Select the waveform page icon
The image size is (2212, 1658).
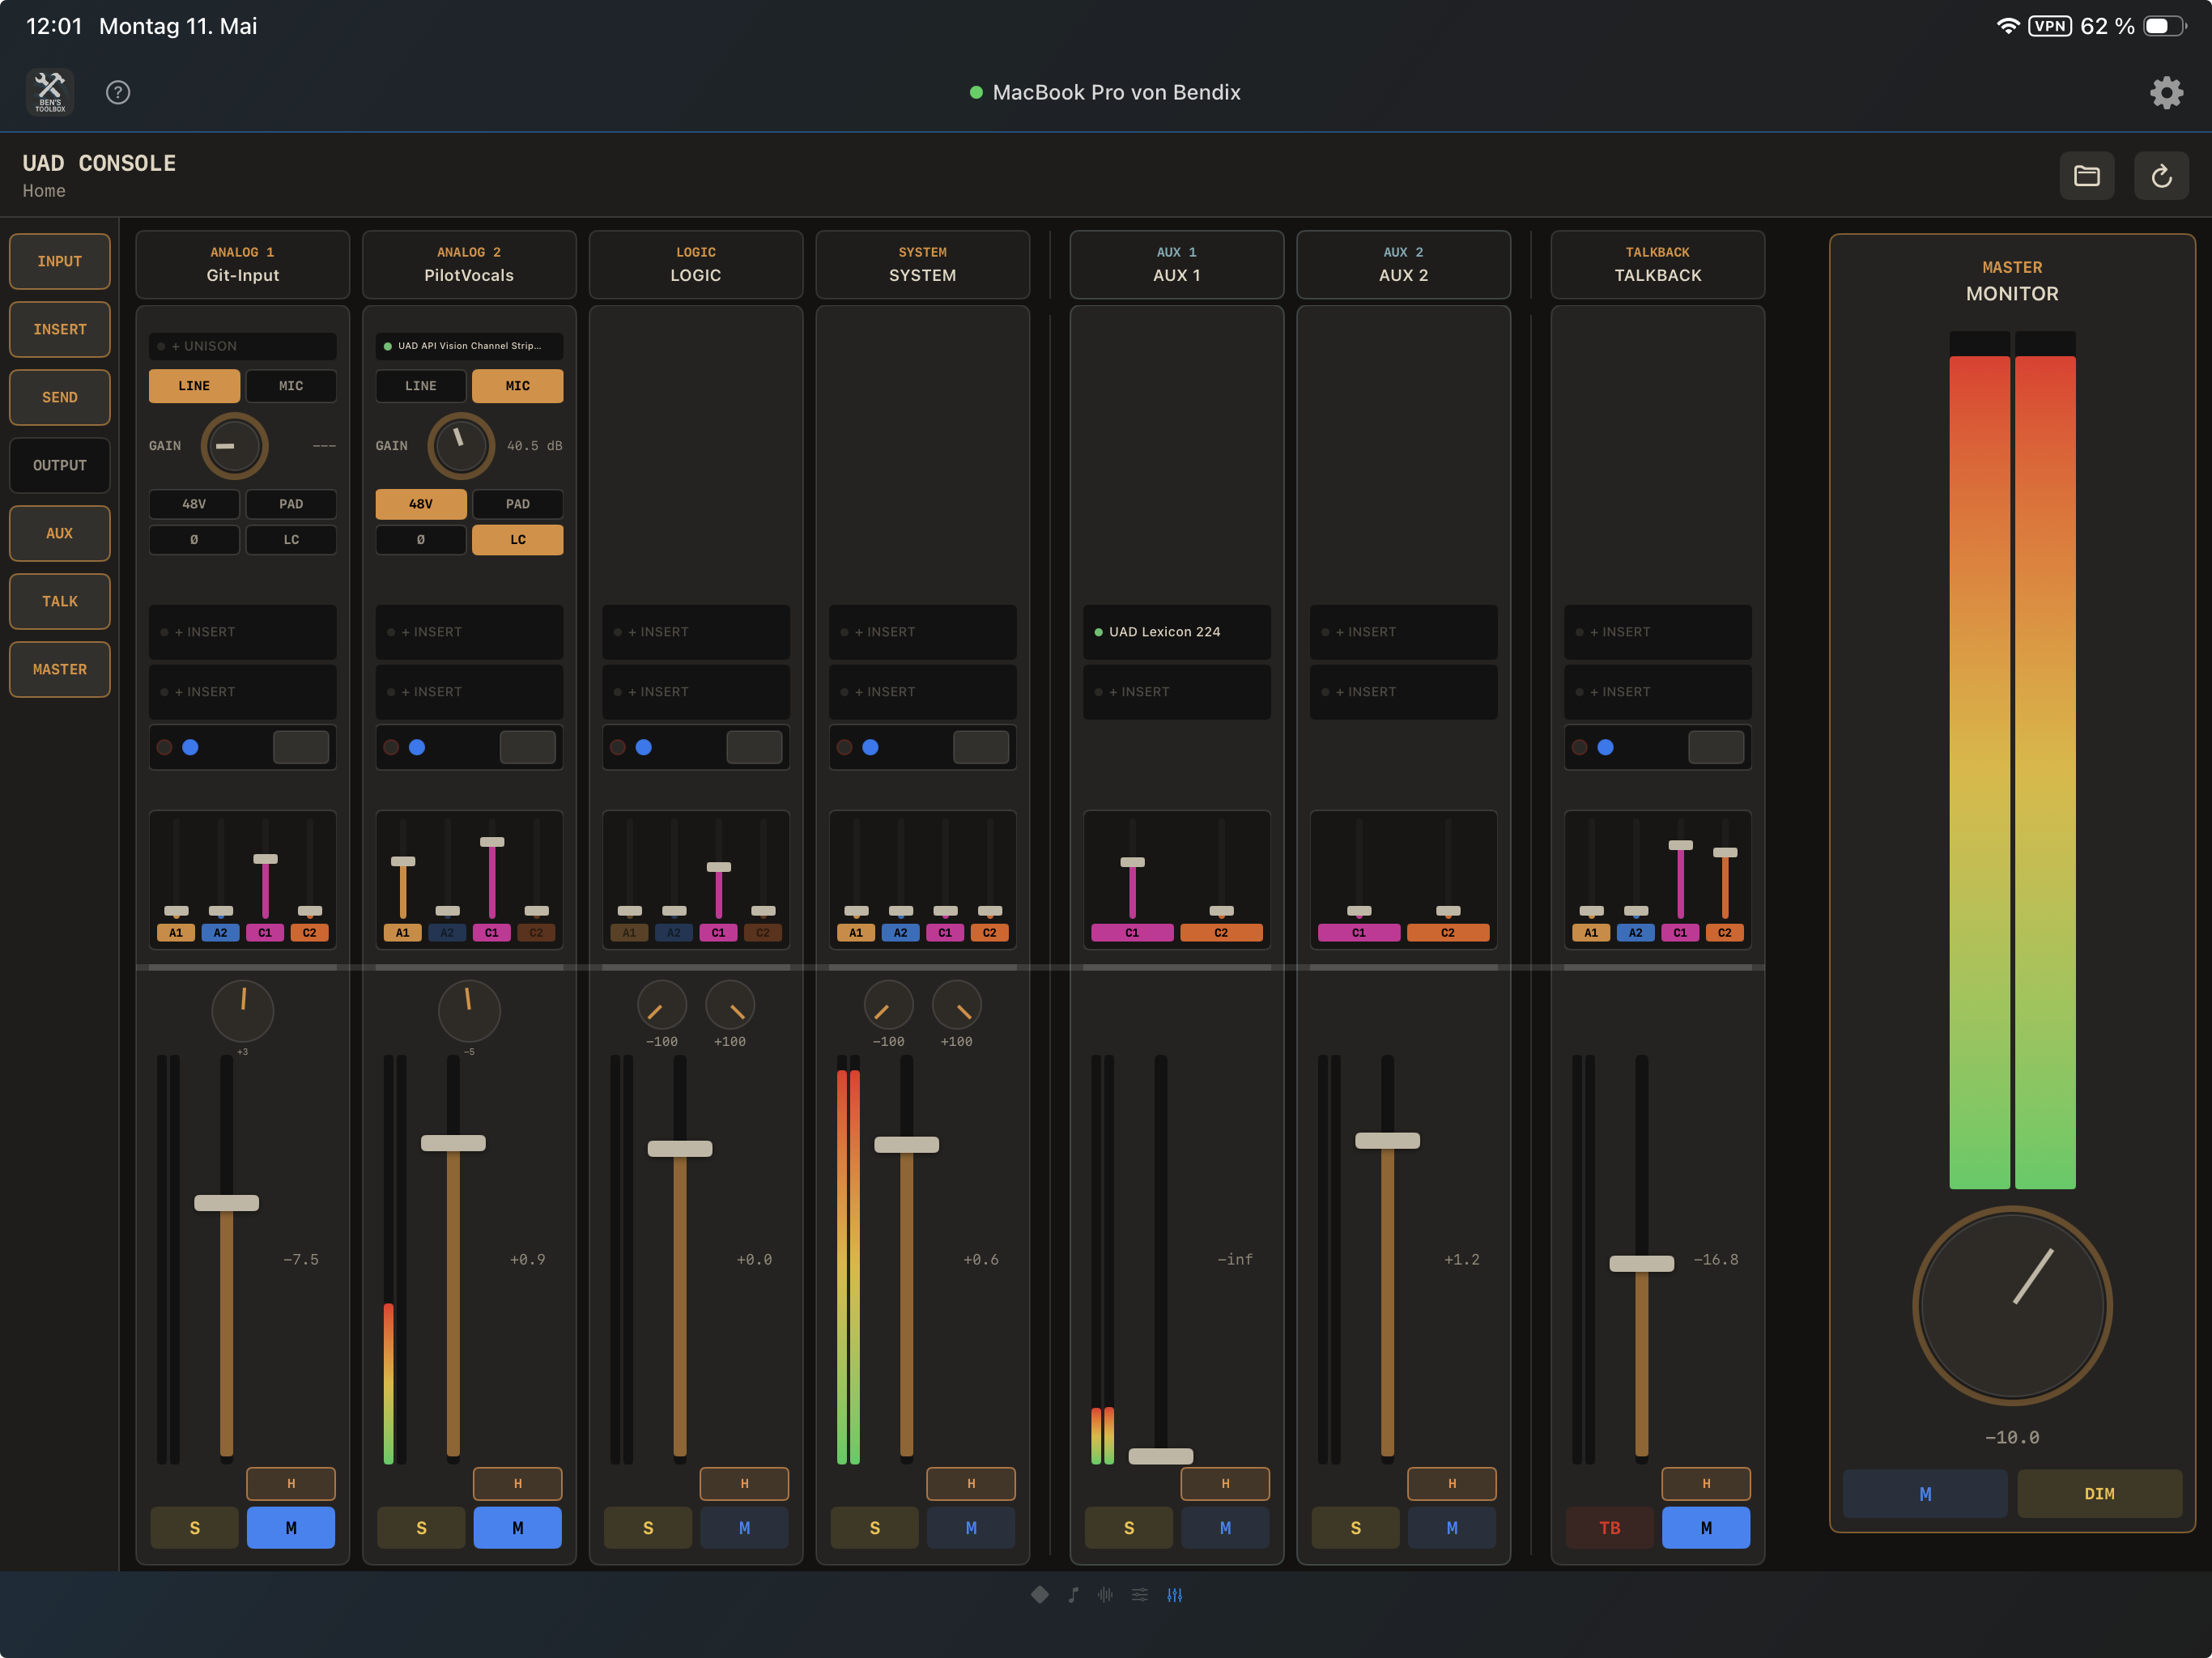coord(1105,1594)
